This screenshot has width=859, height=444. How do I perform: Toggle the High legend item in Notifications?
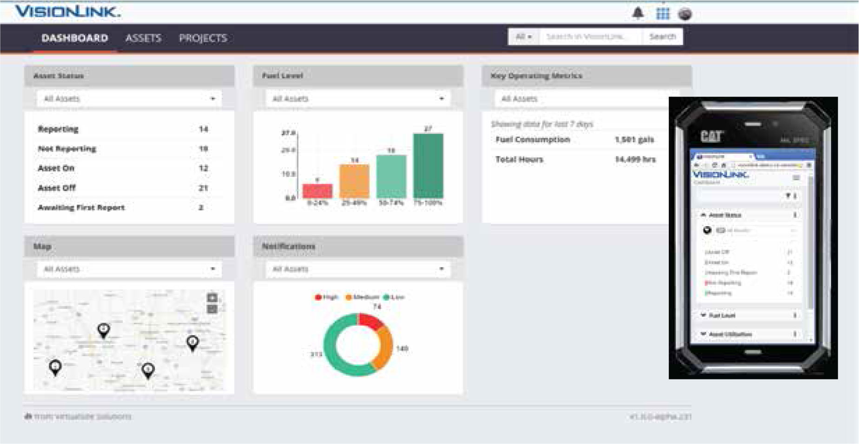pyautogui.click(x=326, y=297)
